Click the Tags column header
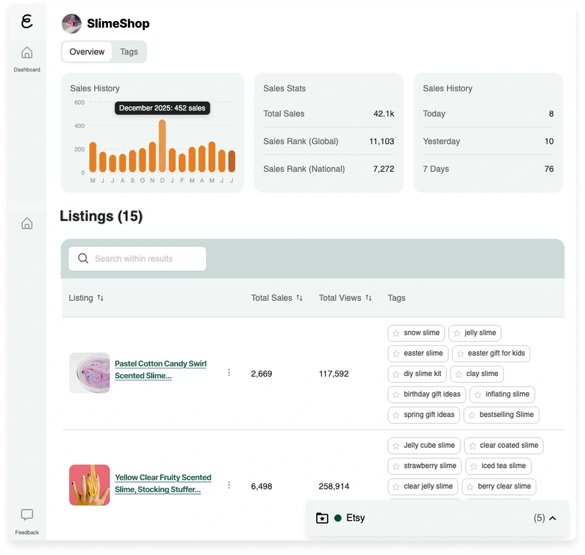Screen dimensions: 585x555 pyautogui.click(x=396, y=298)
